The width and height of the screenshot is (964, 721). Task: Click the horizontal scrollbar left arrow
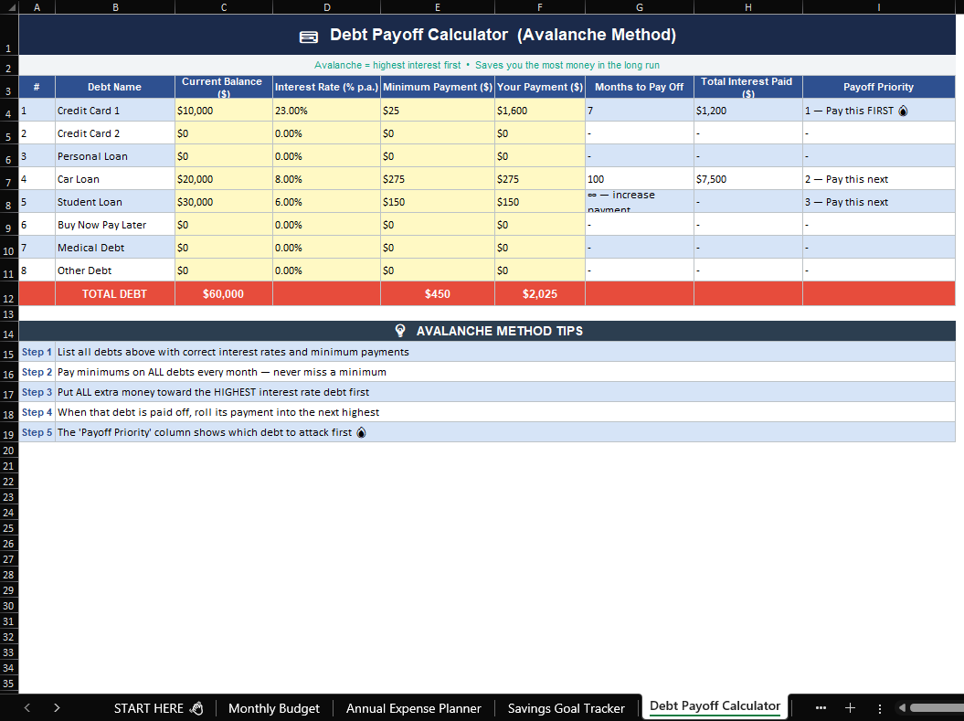[902, 708]
